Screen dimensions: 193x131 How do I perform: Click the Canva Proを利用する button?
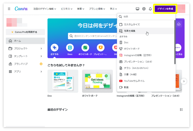[x=25, y=32]
